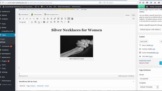Apply italic formatting
Image resolution: width=162 pixels, height=91 pixels.
pos(23,19)
